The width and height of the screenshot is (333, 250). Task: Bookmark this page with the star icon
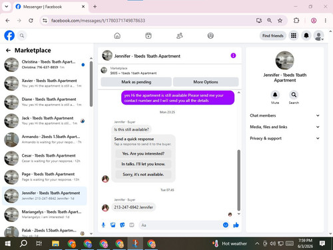point(280,21)
